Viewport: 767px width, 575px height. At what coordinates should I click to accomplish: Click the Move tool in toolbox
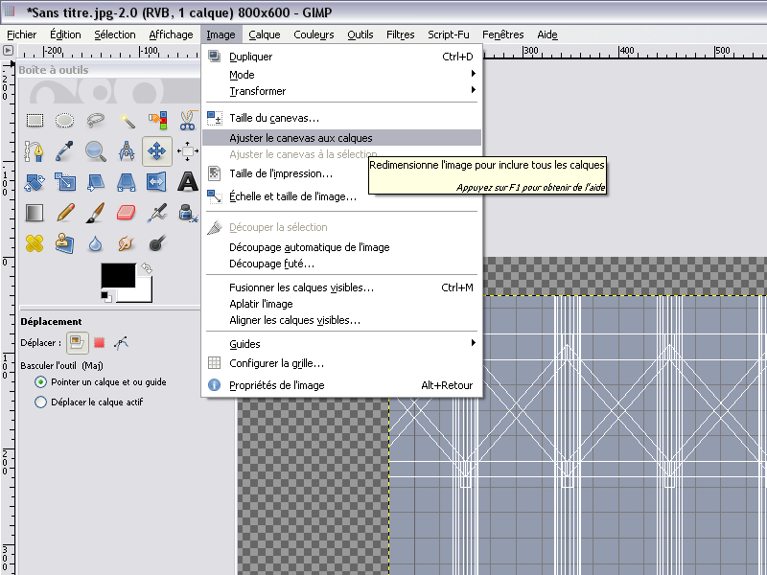tap(157, 151)
